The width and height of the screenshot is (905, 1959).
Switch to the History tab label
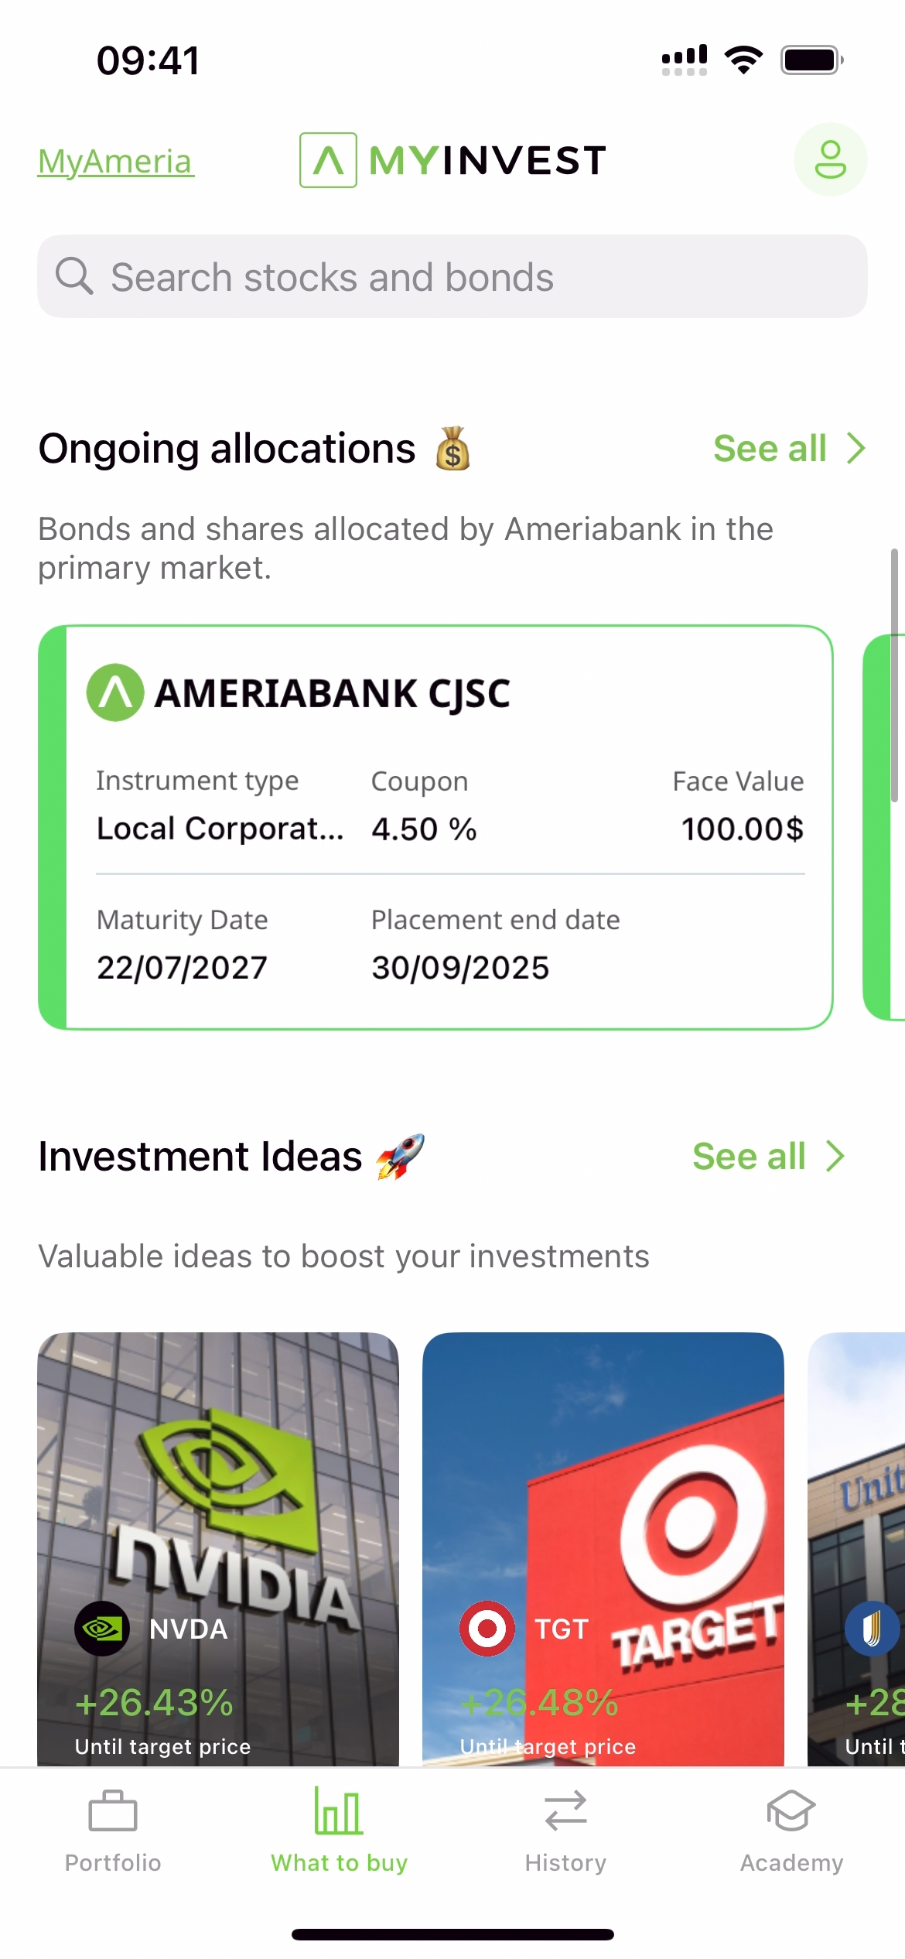(x=565, y=1862)
